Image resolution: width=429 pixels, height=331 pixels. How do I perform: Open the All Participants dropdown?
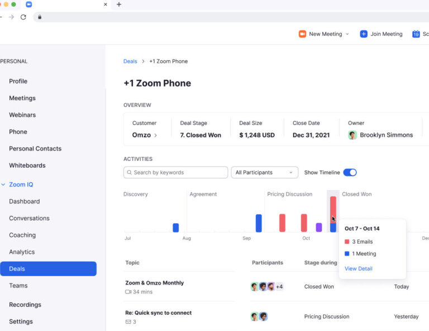pos(265,172)
